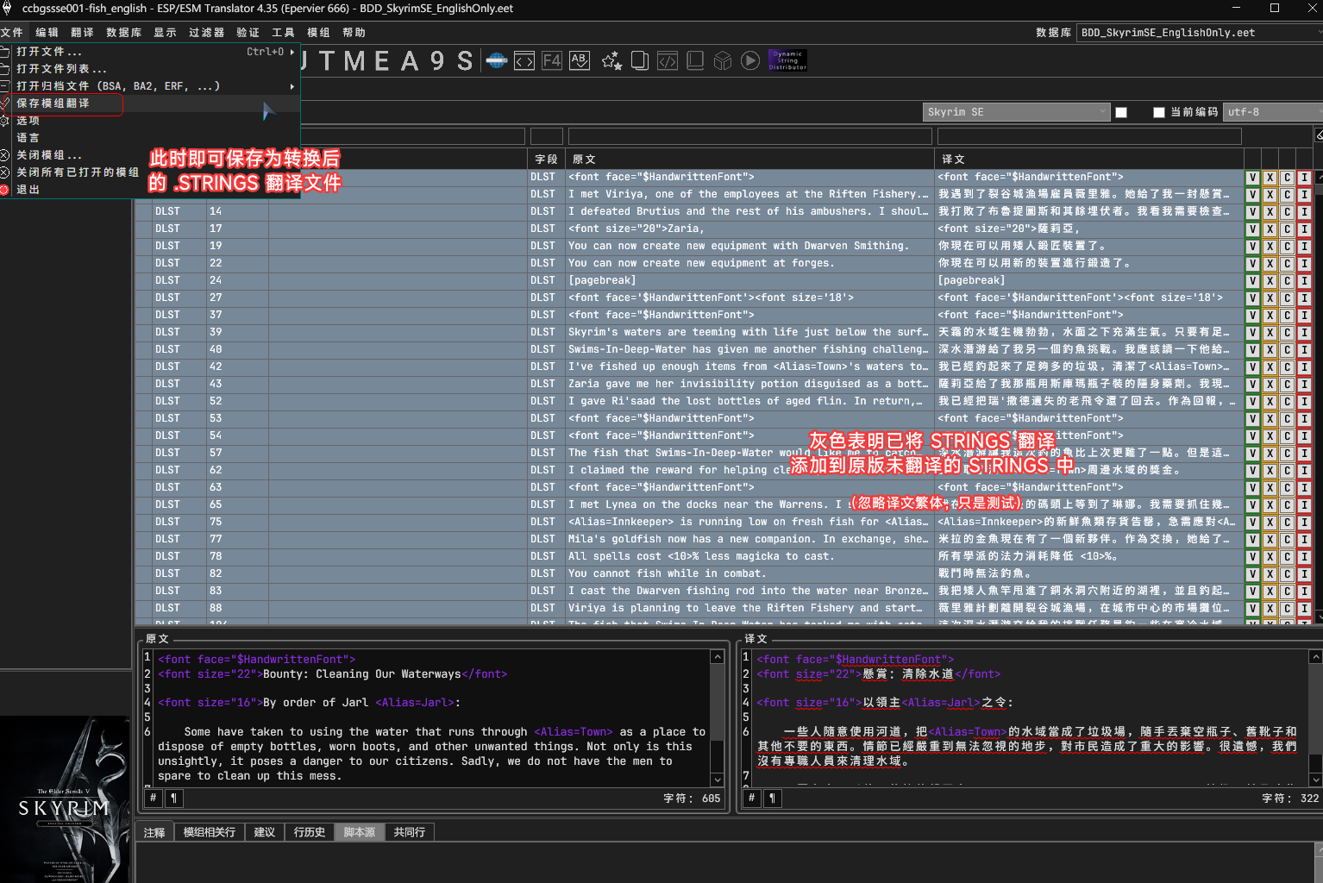Switch to the 模组相关行 tab
The width and height of the screenshot is (1323, 883).
[209, 832]
